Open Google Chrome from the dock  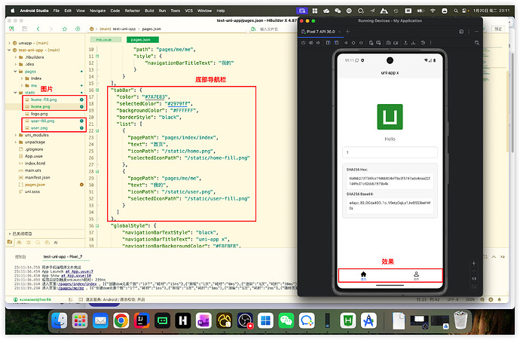pyautogui.click(x=120, y=320)
